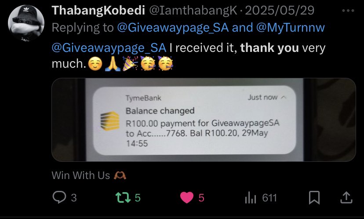Open the @IamthabangK handle
The image size is (364, 219).
tap(193, 11)
